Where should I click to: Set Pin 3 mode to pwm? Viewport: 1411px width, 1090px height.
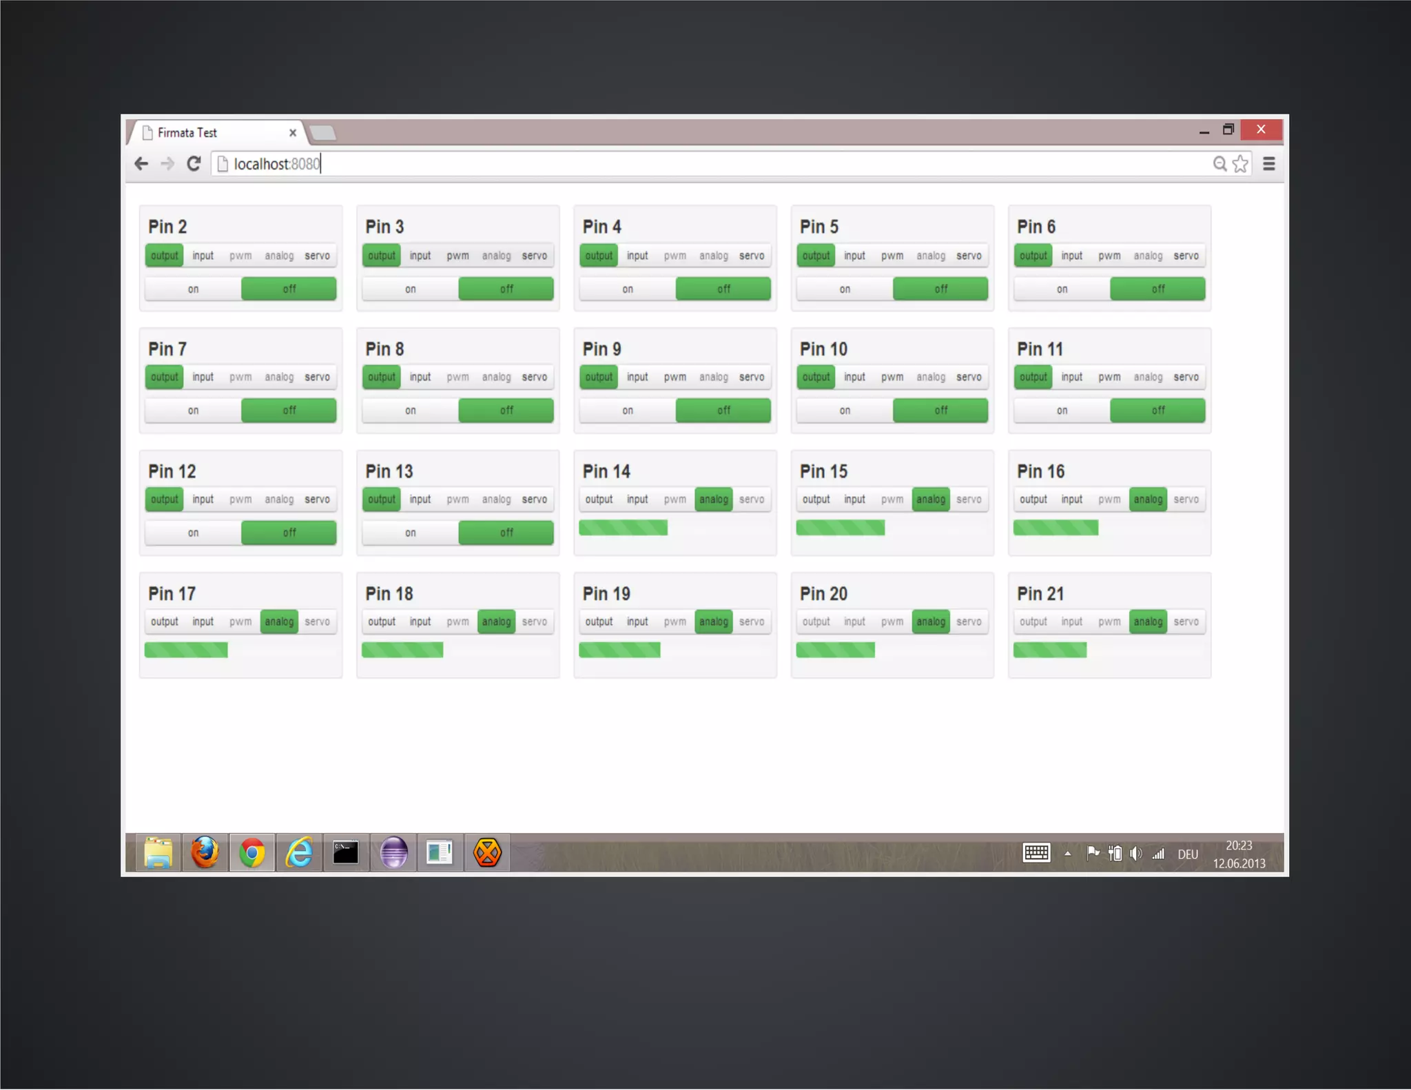[457, 256]
